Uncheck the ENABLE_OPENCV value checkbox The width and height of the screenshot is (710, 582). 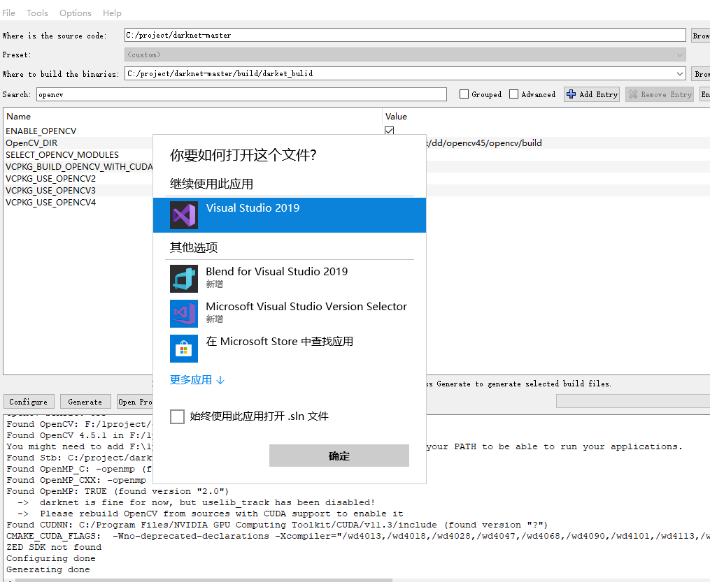[389, 131]
